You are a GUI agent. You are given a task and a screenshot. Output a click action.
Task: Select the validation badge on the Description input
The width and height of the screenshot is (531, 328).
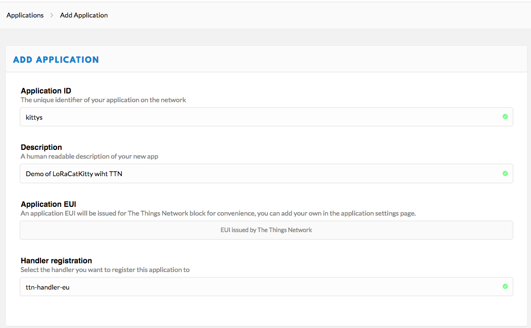coord(505,173)
